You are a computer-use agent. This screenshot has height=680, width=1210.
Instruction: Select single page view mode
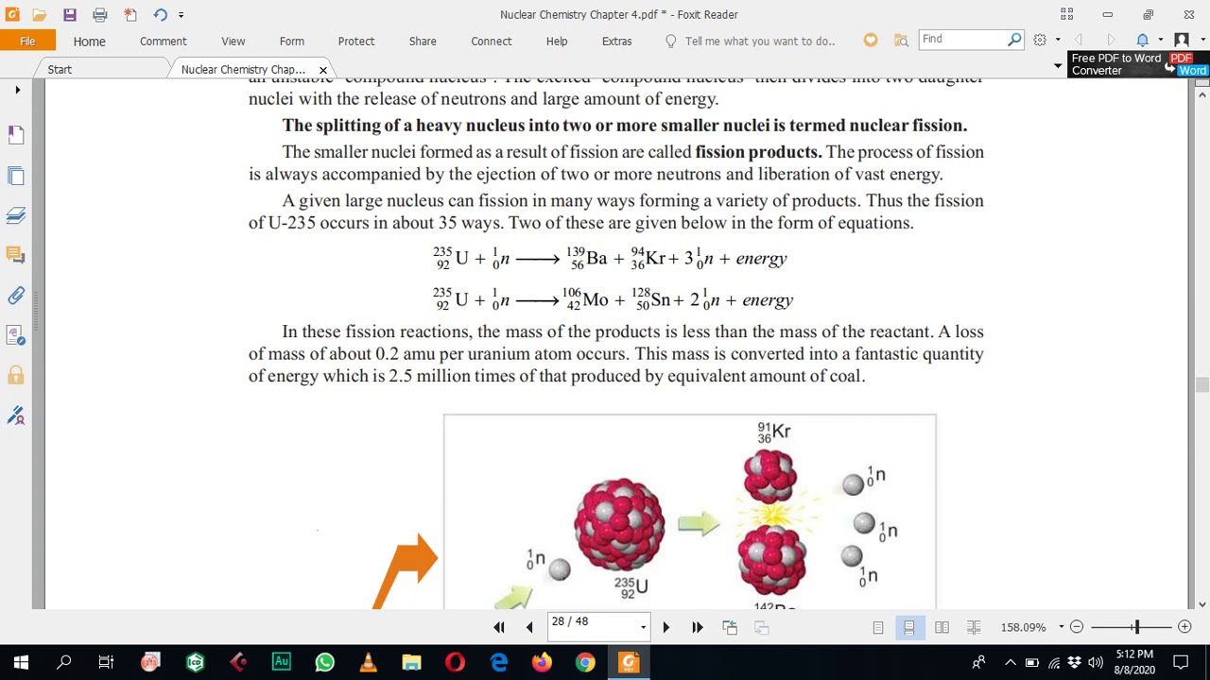(878, 627)
